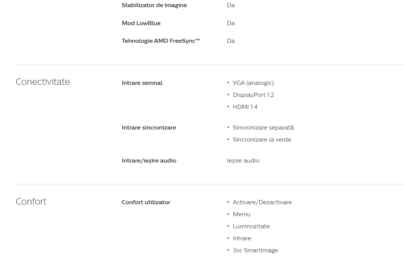Viewport: 404px width, 265px height.
Task: Click the Da value beside Mod LowBlue
Action: click(x=231, y=23)
